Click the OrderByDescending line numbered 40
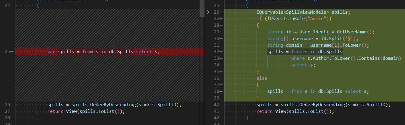 pyautogui.click(x=324, y=105)
